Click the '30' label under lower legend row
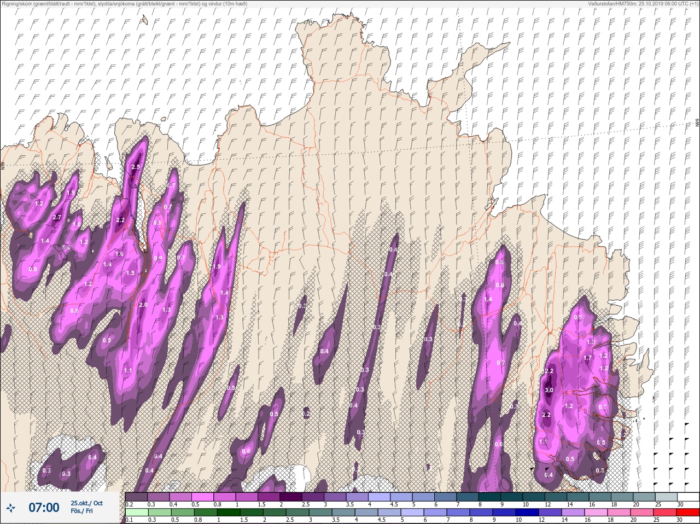 pos(680,520)
